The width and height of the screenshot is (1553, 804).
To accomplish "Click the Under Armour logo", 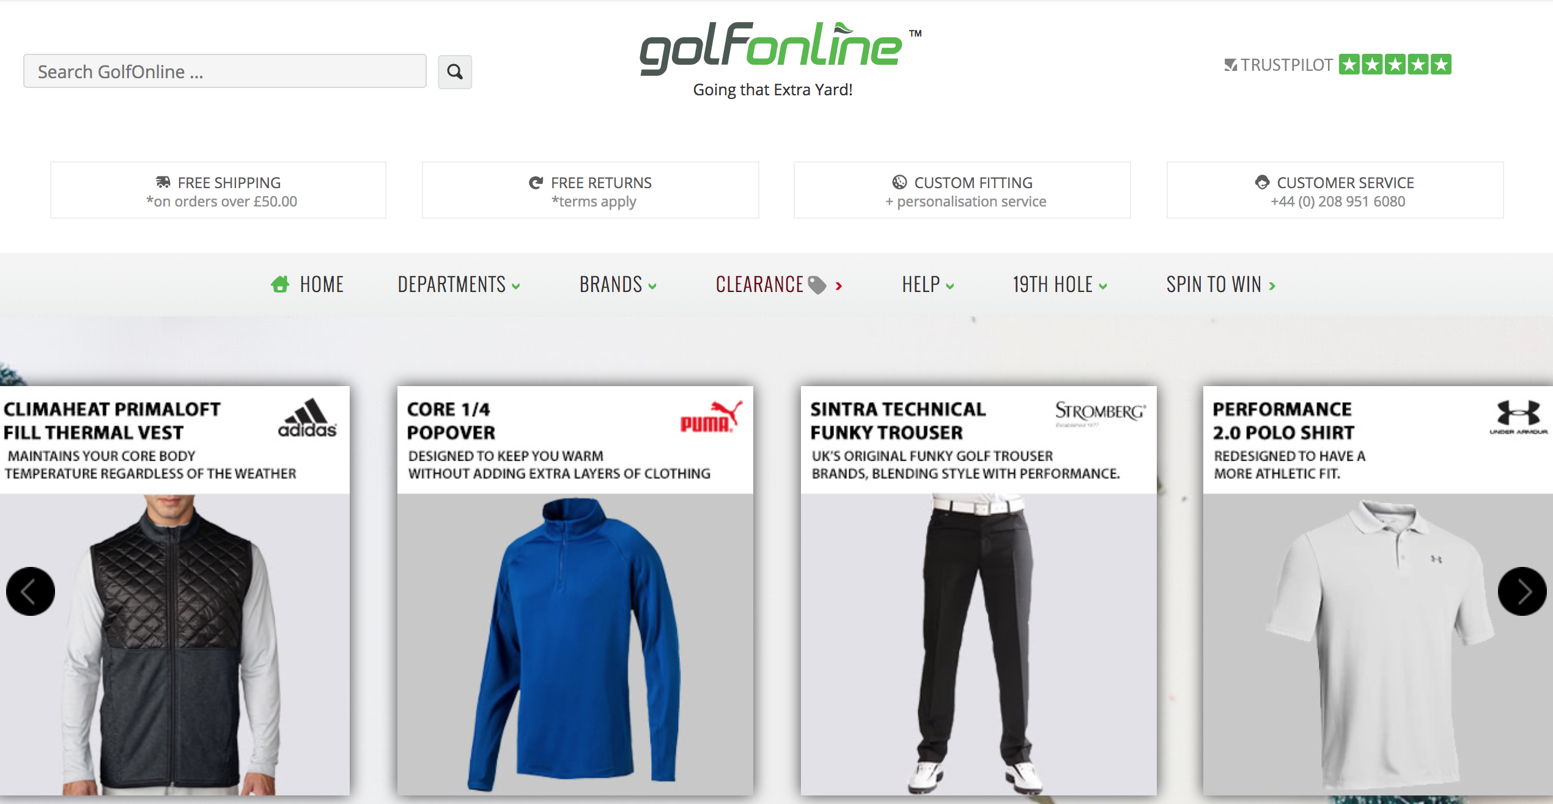I will [1518, 417].
